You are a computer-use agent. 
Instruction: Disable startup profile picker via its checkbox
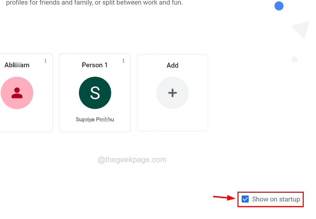[x=245, y=199]
